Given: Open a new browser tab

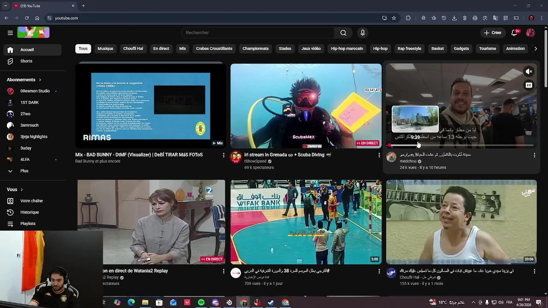Looking at the screenshot, I should 83,6.
